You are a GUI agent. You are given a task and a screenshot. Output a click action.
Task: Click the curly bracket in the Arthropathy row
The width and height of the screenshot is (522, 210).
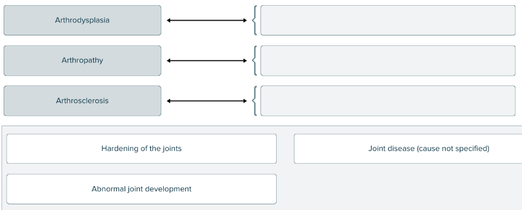[x=254, y=60]
